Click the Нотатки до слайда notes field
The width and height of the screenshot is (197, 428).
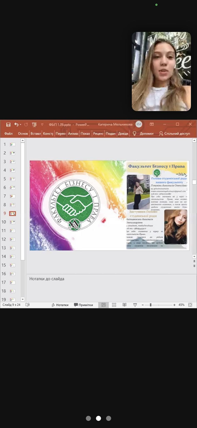[x=111, y=288]
